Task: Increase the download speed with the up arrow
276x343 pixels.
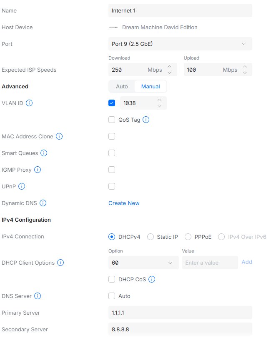Action: tap(169, 67)
